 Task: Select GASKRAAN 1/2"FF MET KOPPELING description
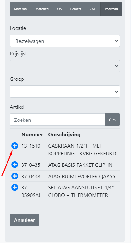coord(82,150)
